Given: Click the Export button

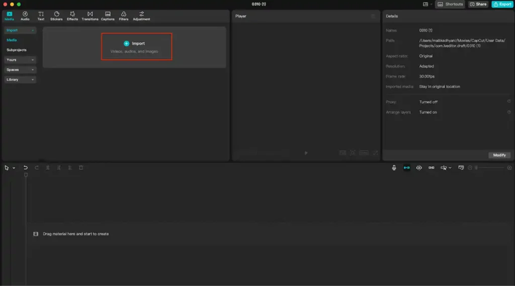Looking at the screenshot, I should (502, 4).
